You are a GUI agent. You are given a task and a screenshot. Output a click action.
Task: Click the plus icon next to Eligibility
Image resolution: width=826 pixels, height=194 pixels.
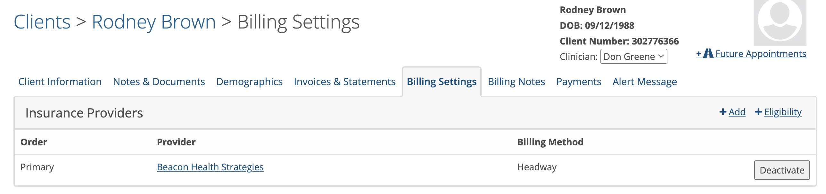tap(758, 112)
